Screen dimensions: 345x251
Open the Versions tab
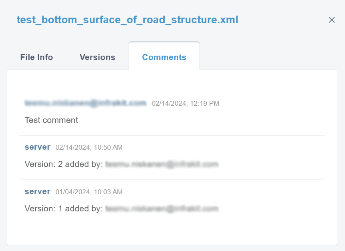(x=97, y=57)
